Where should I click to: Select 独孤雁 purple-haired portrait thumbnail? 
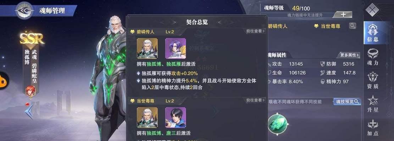point(176,48)
